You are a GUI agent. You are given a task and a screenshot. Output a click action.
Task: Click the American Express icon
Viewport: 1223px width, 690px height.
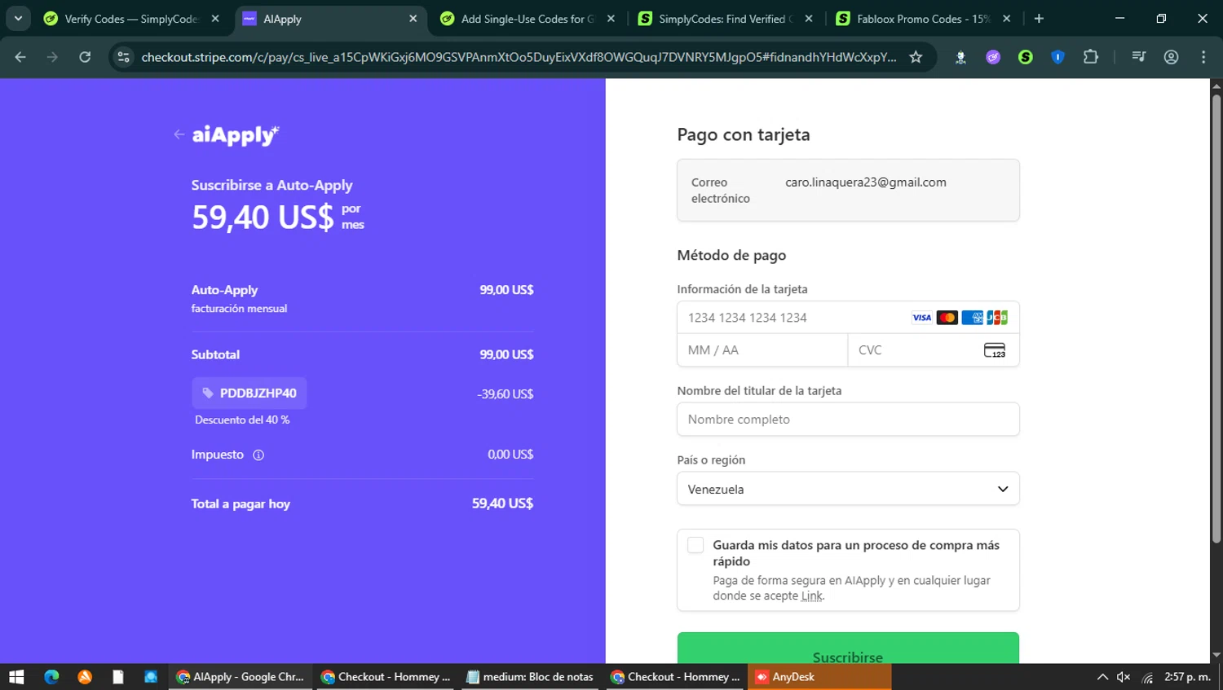tap(972, 318)
